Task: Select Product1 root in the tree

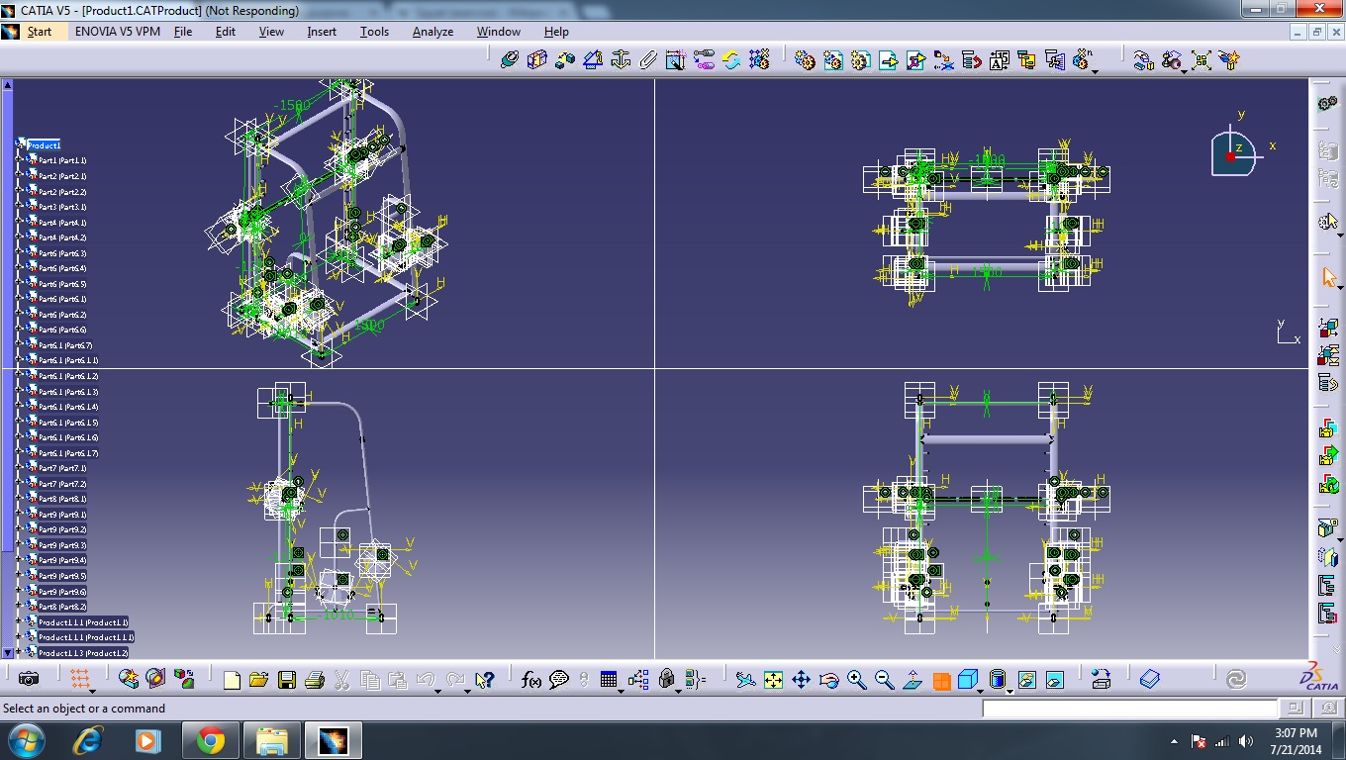Action: (44, 145)
